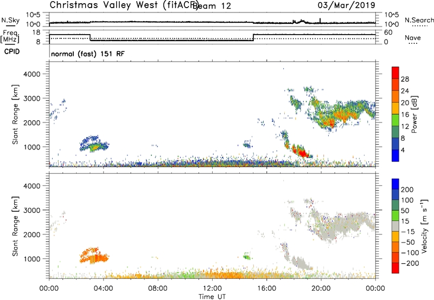Click the 'Beam 12' label

(213, 6)
